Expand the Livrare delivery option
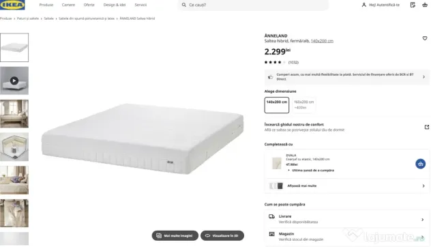The height and width of the screenshot is (247, 431). (347, 219)
